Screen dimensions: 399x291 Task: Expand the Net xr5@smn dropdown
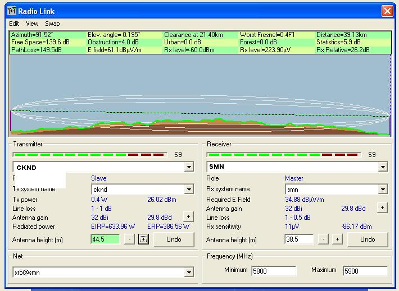189,272
